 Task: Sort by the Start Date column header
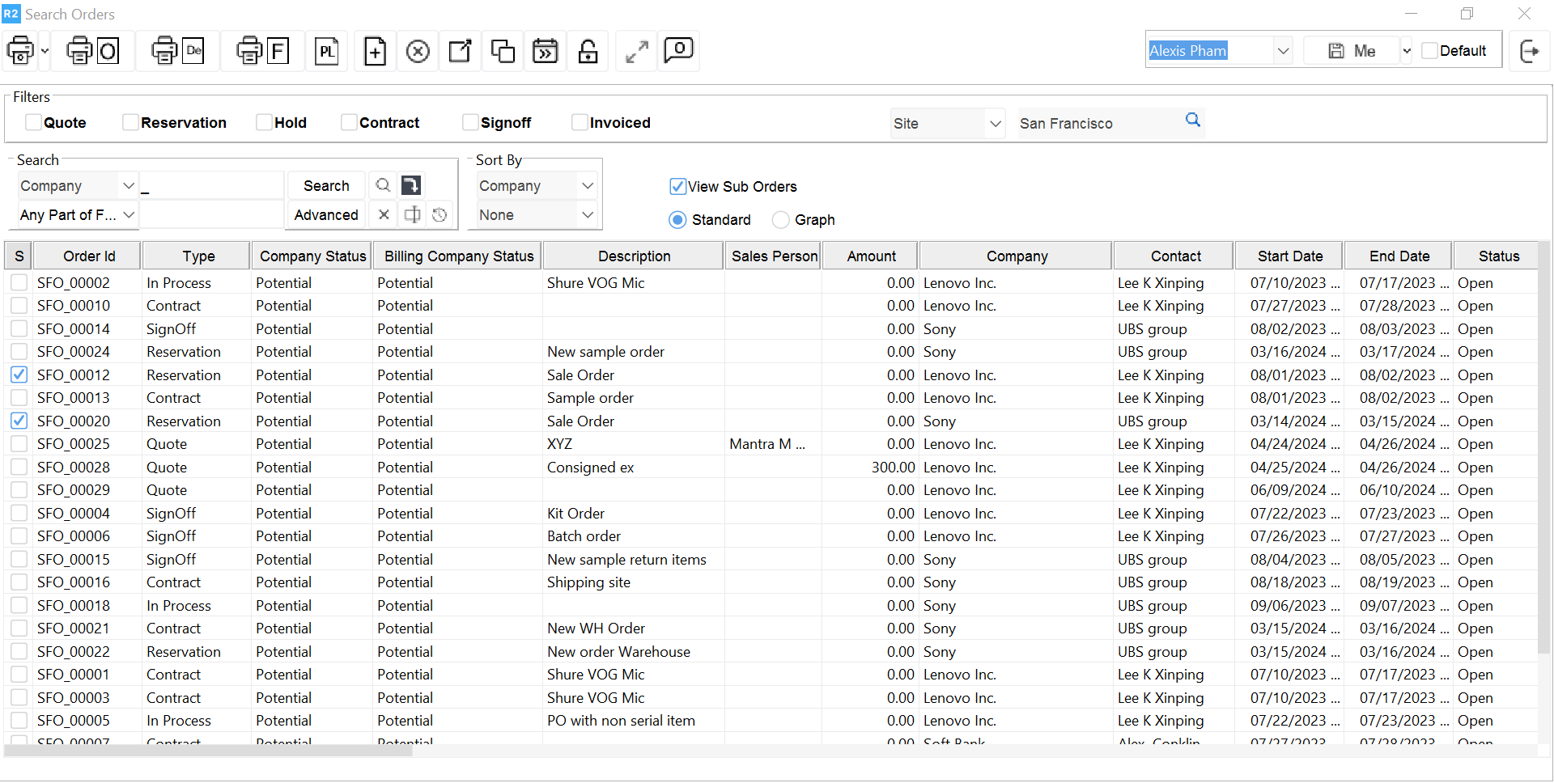[1289, 256]
